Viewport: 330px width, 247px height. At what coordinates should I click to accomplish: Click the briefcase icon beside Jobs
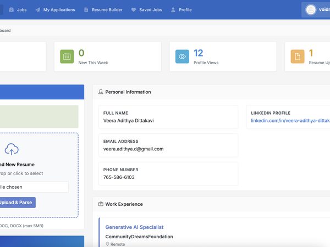pos(12,10)
